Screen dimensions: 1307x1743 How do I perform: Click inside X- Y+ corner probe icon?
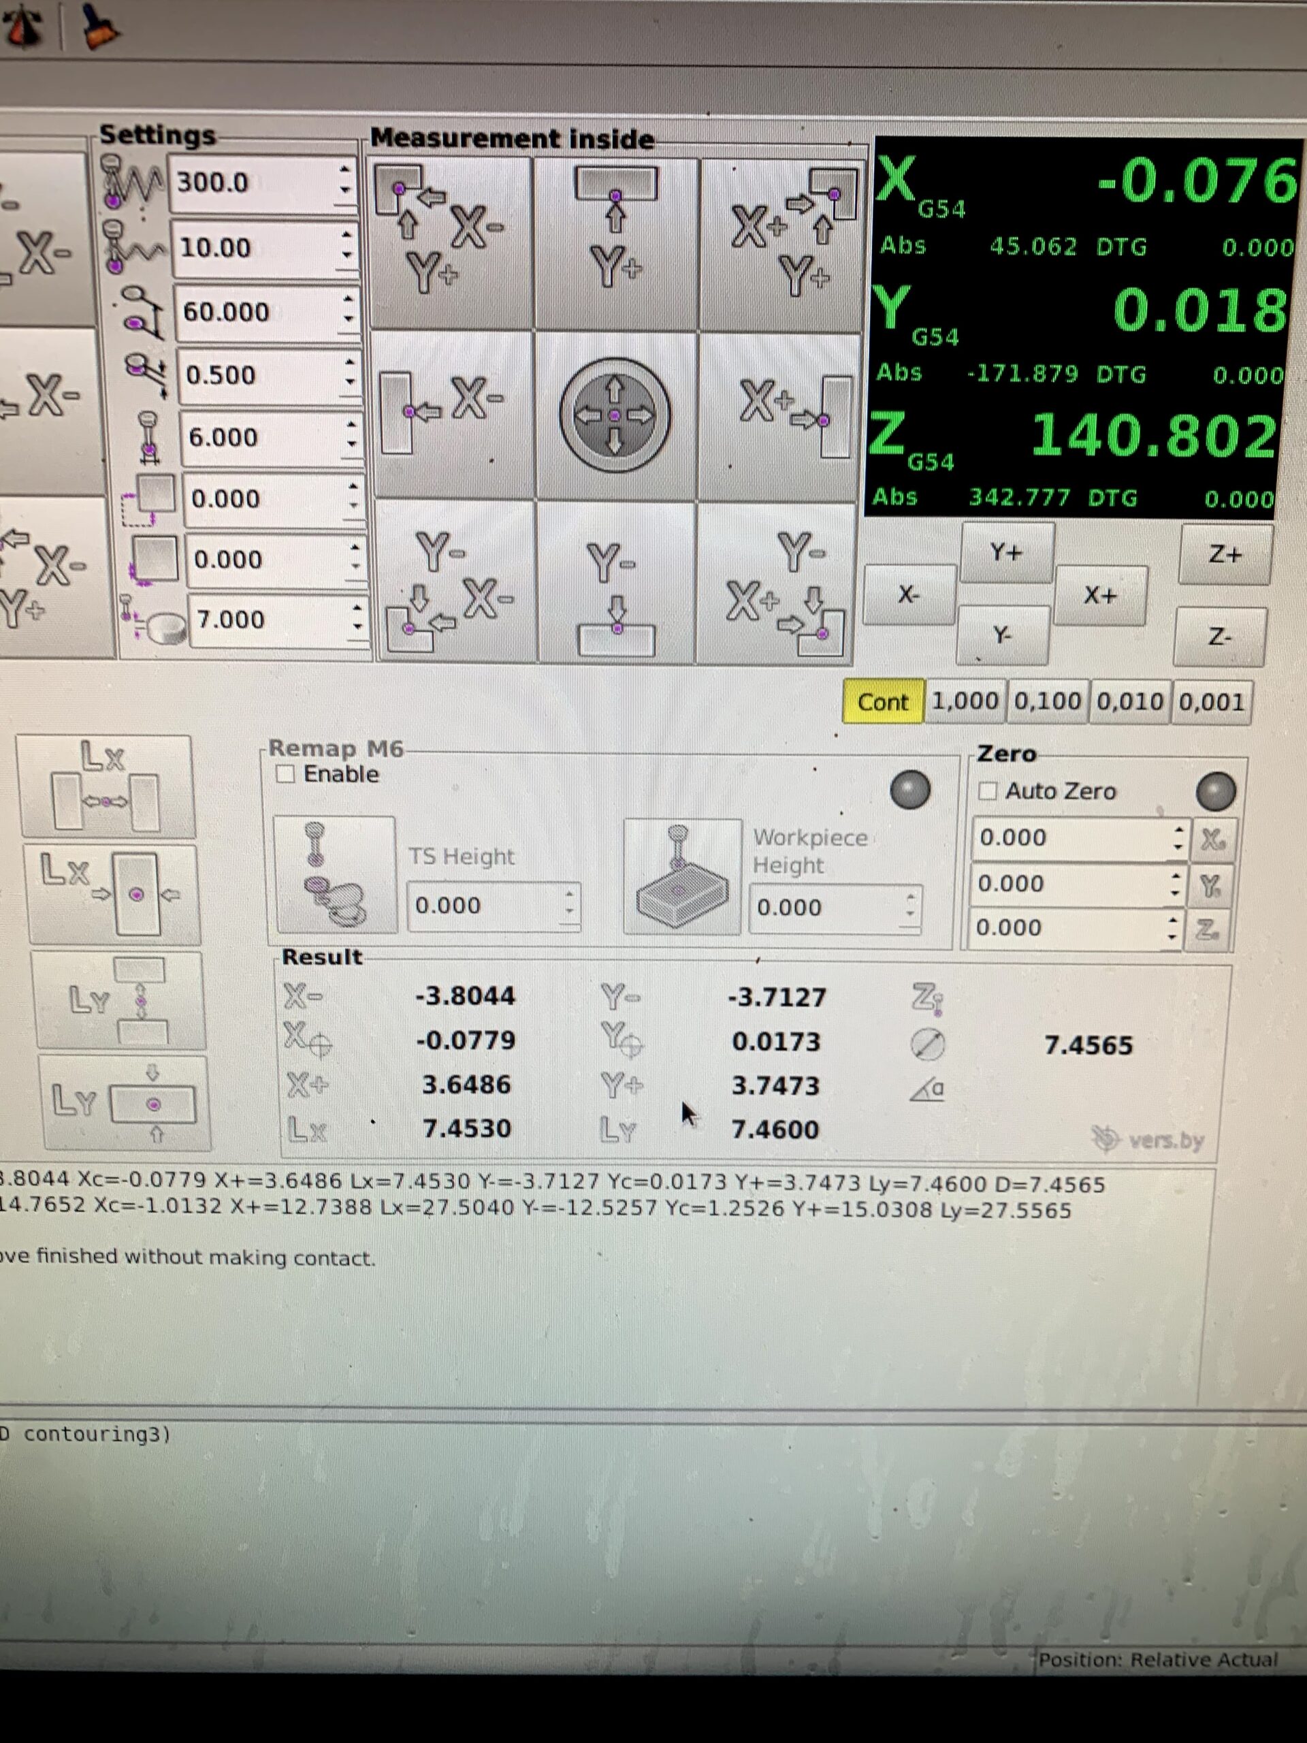[x=451, y=242]
